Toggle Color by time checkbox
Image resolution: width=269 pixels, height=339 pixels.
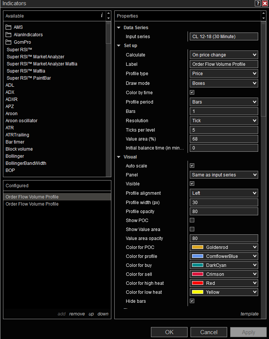pos(192,93)
